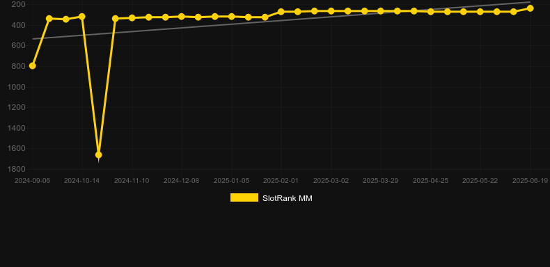Image resolution: width=550 pixels, height=267 pixels.
Task: Click the SlotRank MM legend label
Action: 288,198
